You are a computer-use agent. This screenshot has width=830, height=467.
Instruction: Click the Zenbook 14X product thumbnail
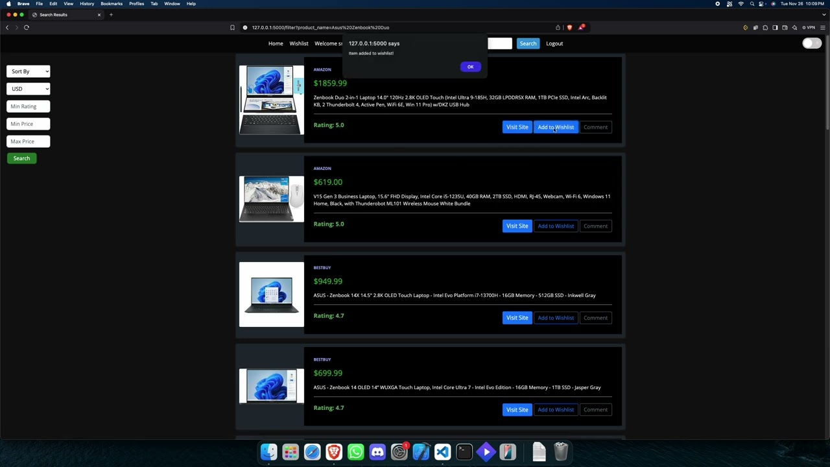pyautogui.click(x=271, y=294)
